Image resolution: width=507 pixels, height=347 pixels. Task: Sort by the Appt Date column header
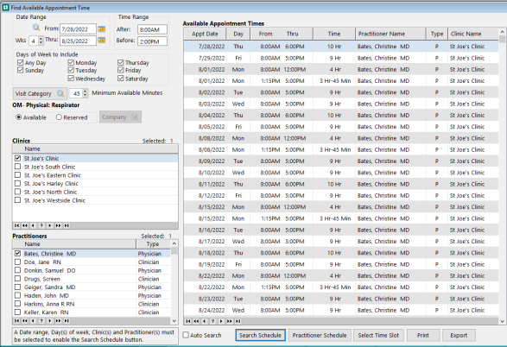[205, 34]
